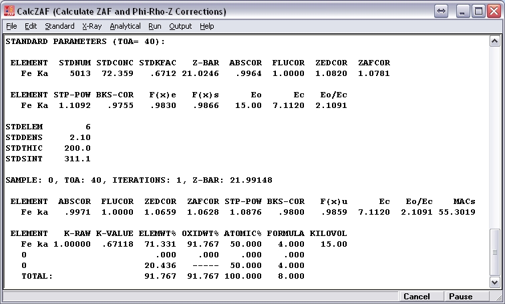
Task: Open the Edit menu
Action: tap(31, 26)
